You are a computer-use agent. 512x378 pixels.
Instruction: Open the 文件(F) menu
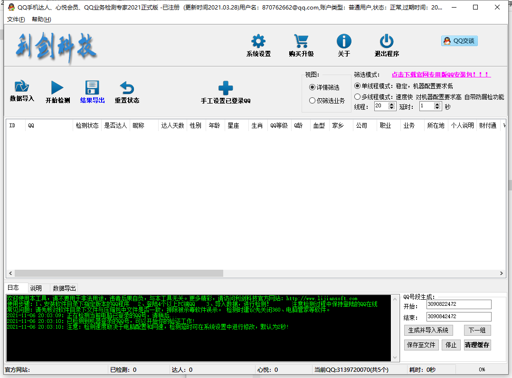point(16,19)
